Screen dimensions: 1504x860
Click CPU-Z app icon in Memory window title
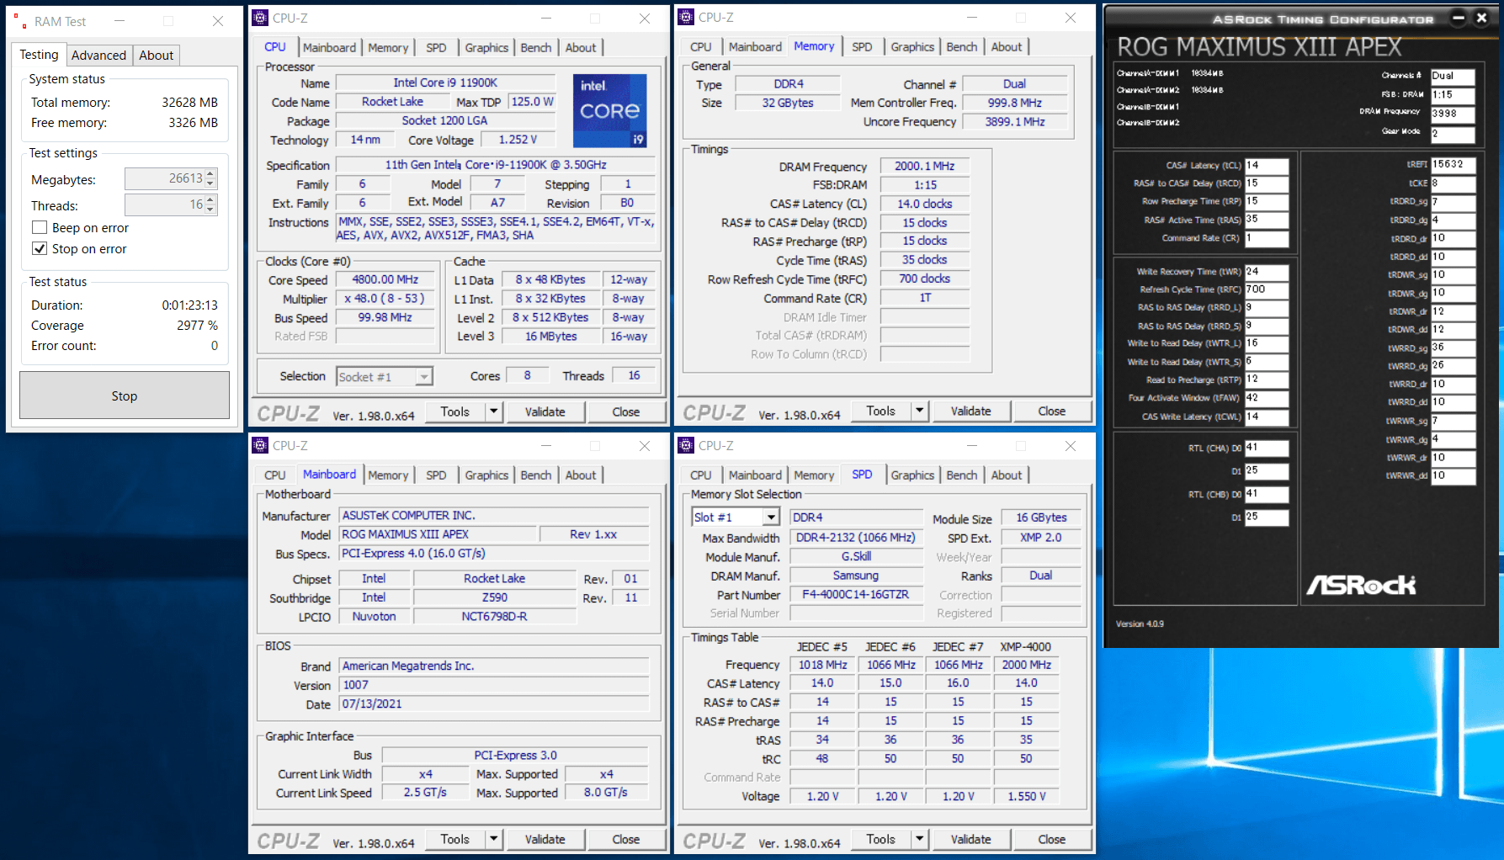point(687,17)
